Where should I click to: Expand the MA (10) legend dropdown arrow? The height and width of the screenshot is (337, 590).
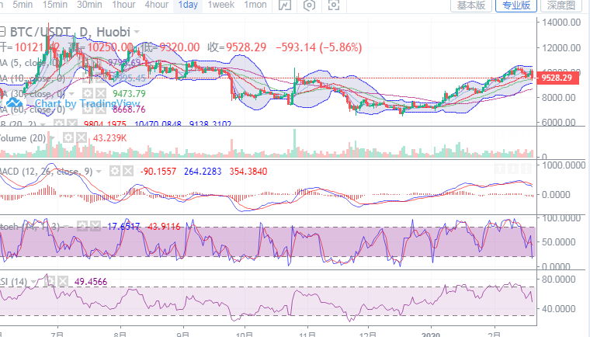tap(71, 78)
